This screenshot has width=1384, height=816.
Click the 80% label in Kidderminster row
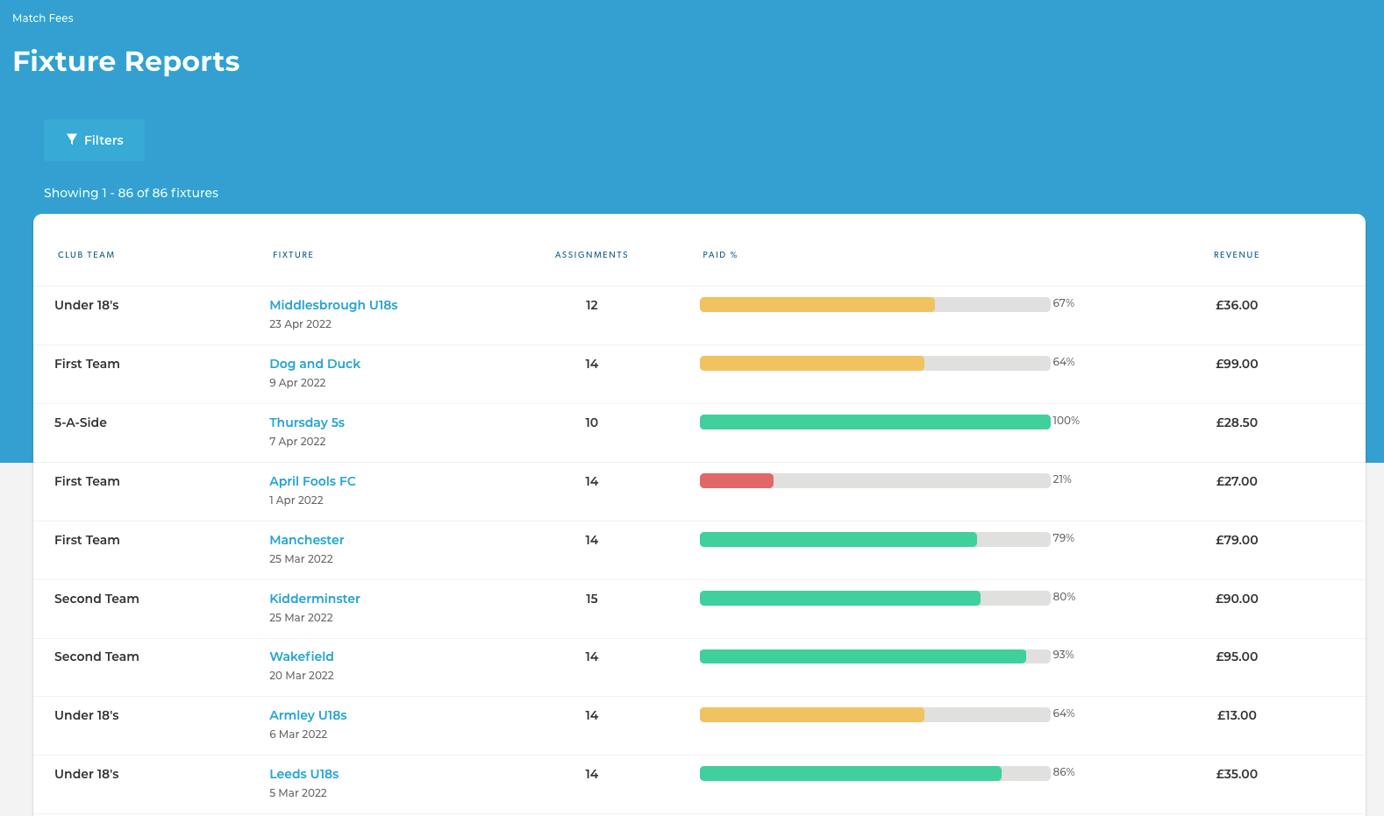click(1064, 597)
